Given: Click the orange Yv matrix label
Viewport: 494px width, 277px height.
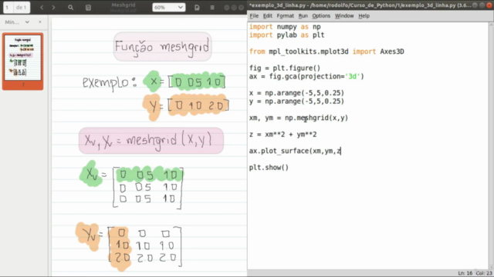Looking at the screenshot, I should [x=88, y=235].
